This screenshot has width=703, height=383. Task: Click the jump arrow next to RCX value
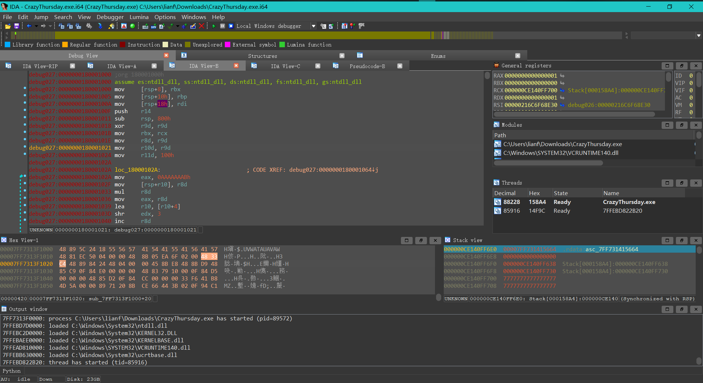coord(562,90)
